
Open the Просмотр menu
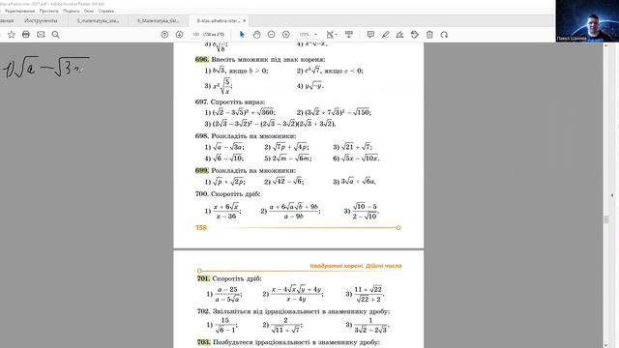(x=49, y=11)
